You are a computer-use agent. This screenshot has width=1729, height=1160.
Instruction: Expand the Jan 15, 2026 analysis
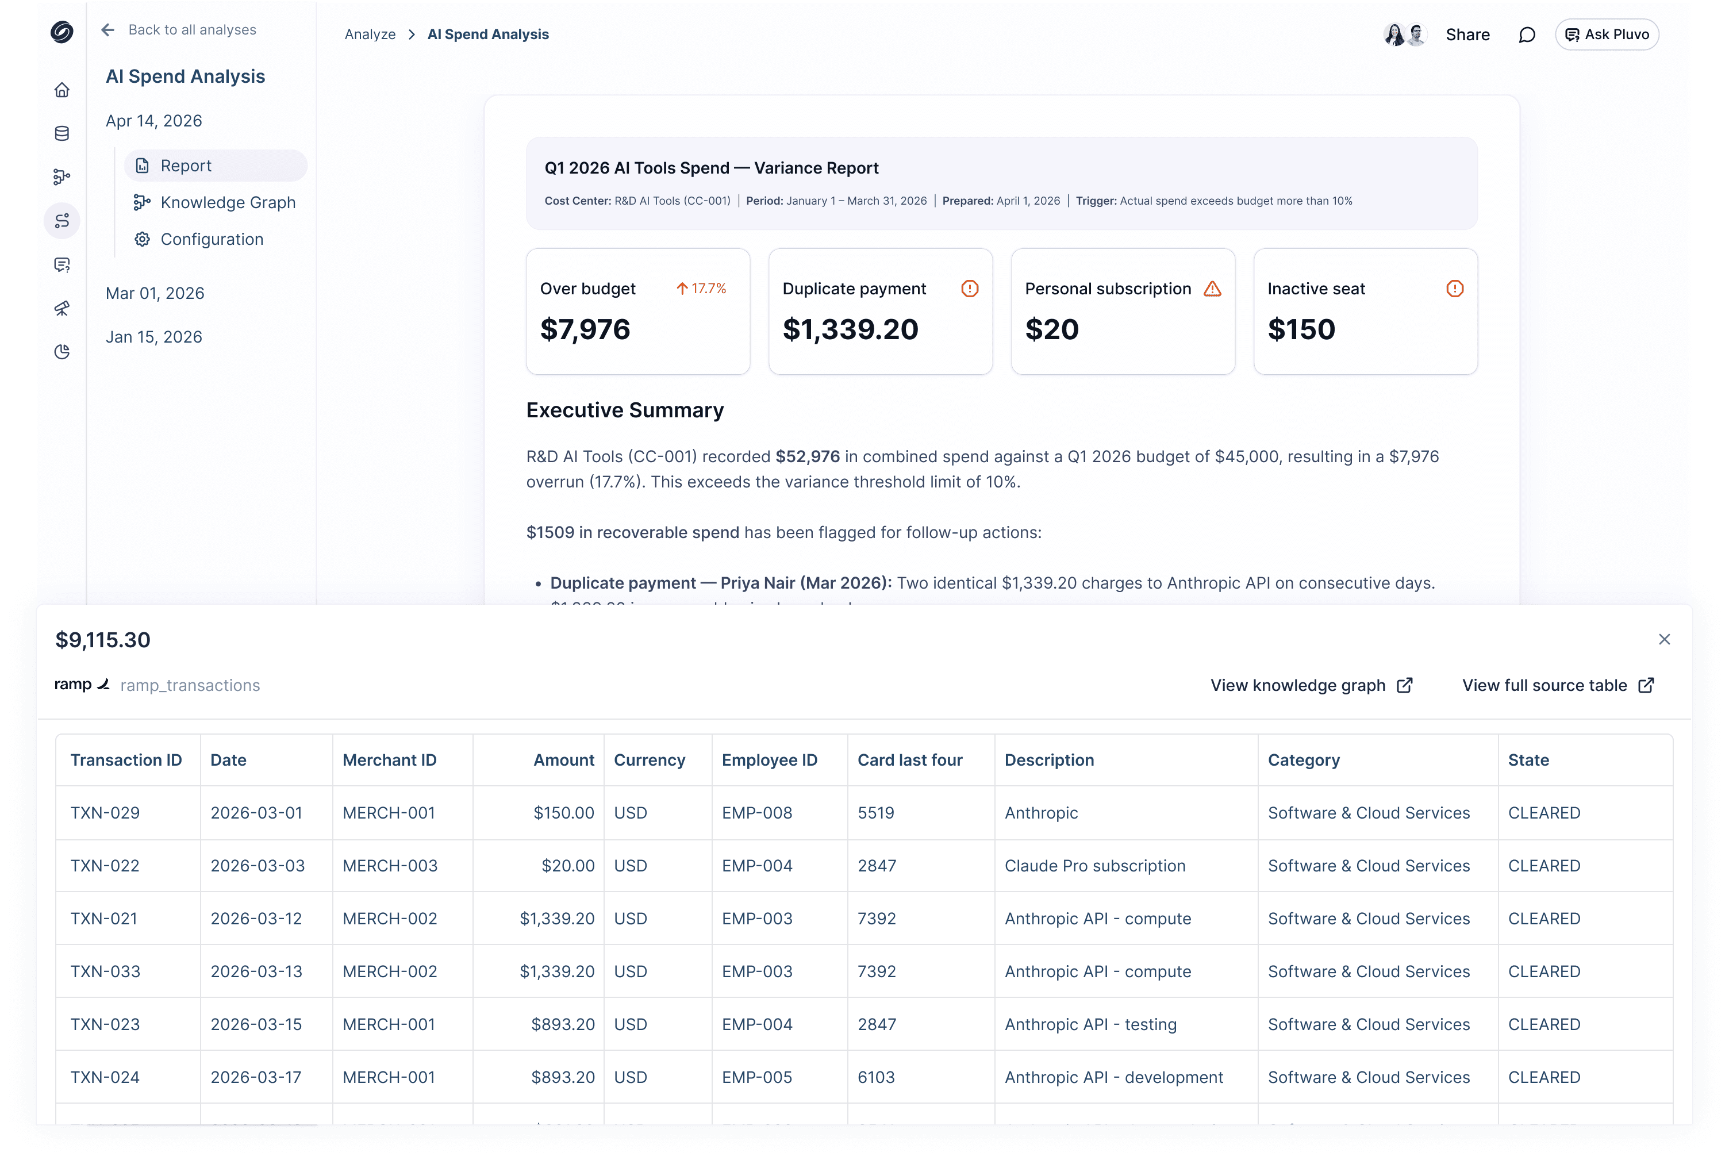point(154,337)
